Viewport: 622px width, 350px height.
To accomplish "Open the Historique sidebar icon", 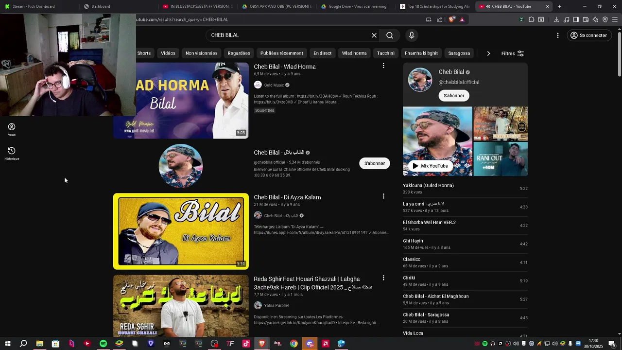I will 12,154.
